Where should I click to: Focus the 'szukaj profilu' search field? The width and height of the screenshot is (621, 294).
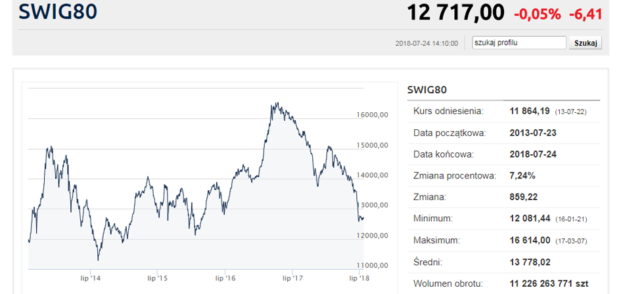[519, 43]
